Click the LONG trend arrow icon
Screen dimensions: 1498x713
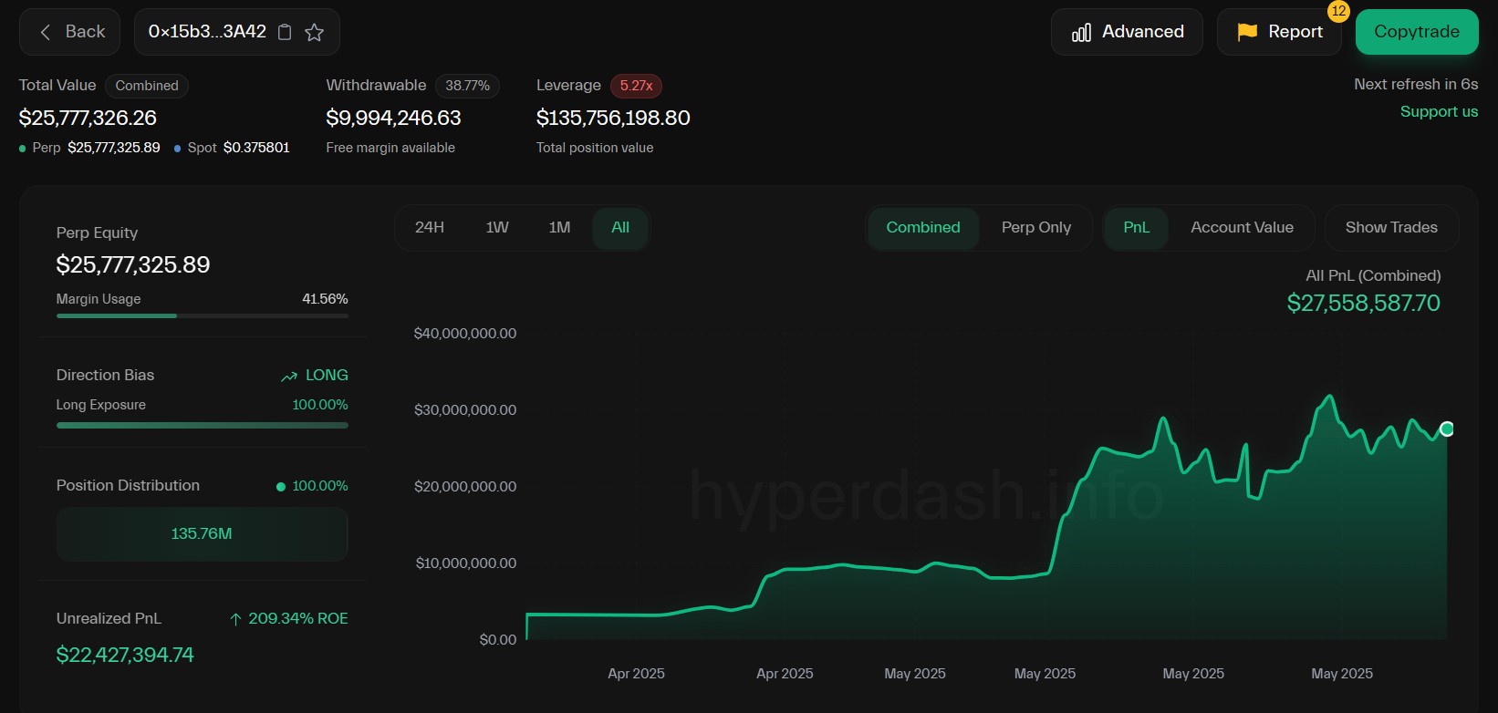tap(289, 376)
